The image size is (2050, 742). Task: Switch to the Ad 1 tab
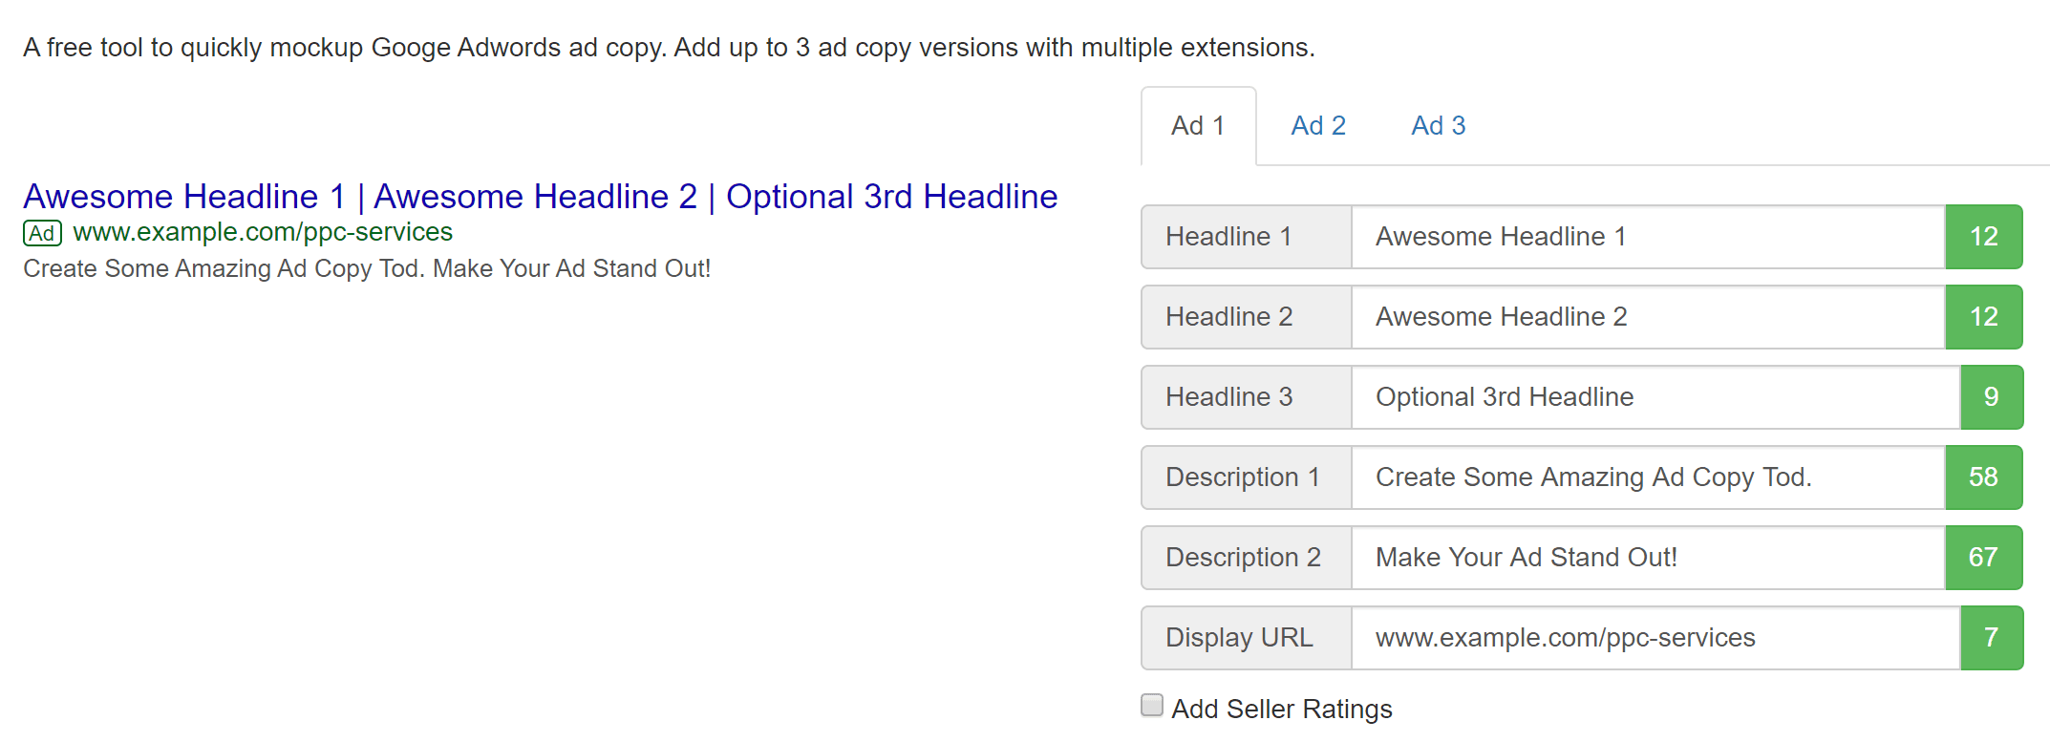(x=1198, y=126)
